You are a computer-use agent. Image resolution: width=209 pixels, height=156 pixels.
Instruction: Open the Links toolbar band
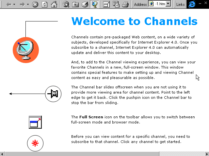tap(180, 5)
